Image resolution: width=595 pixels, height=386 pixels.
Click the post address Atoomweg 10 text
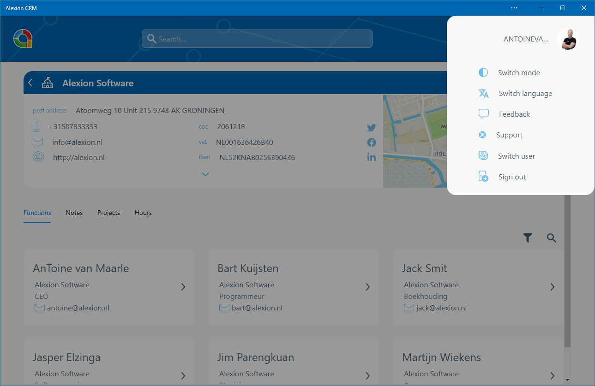150,110
